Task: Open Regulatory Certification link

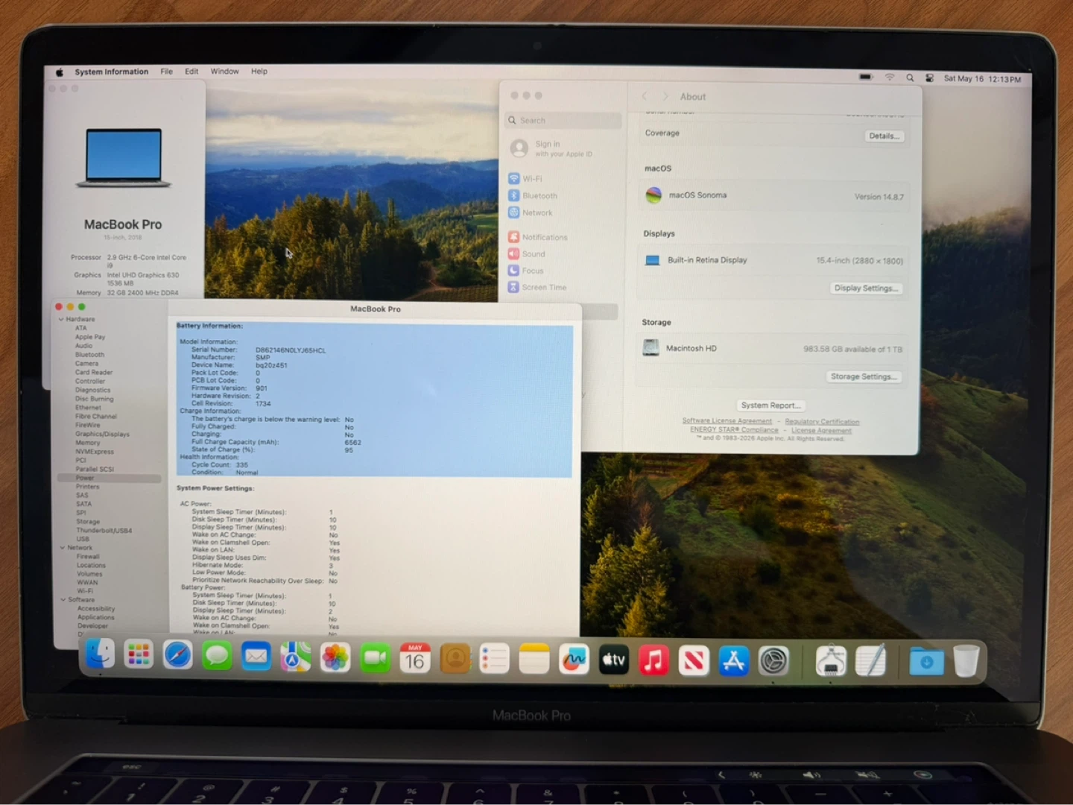Action: coord(822,422)
